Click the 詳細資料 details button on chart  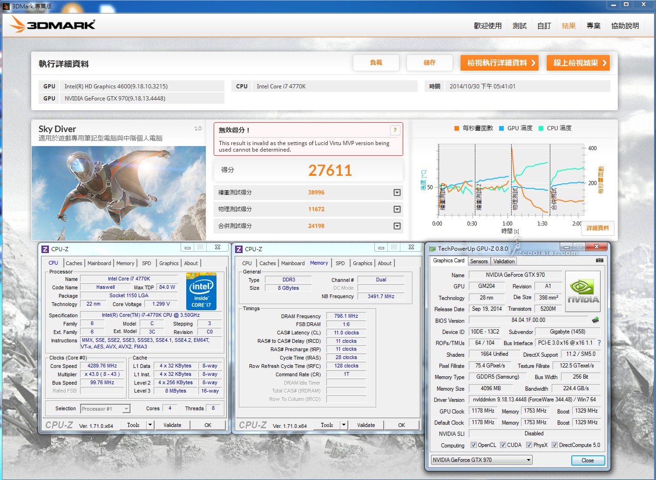[x=597, y=228]
